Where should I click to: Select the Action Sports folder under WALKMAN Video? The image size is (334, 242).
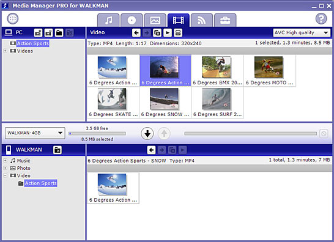pyautogui.click(x=41, y=183)
